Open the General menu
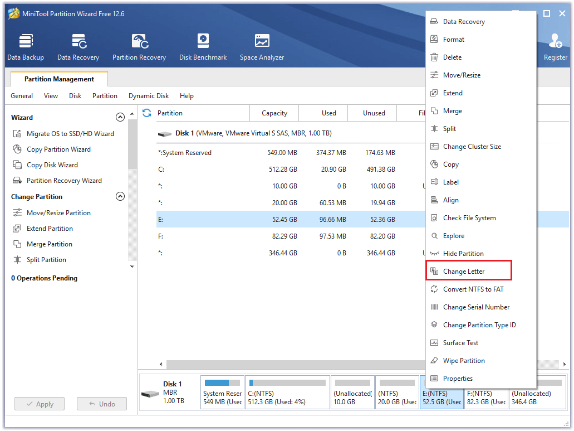Image resolution: width=574 pixels, height=431 pixels. click(22, 96)
